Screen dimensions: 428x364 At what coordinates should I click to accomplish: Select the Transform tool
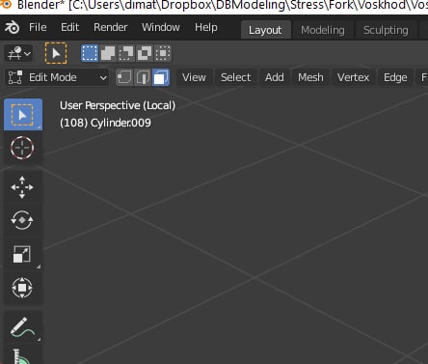(x=22, y=288)
